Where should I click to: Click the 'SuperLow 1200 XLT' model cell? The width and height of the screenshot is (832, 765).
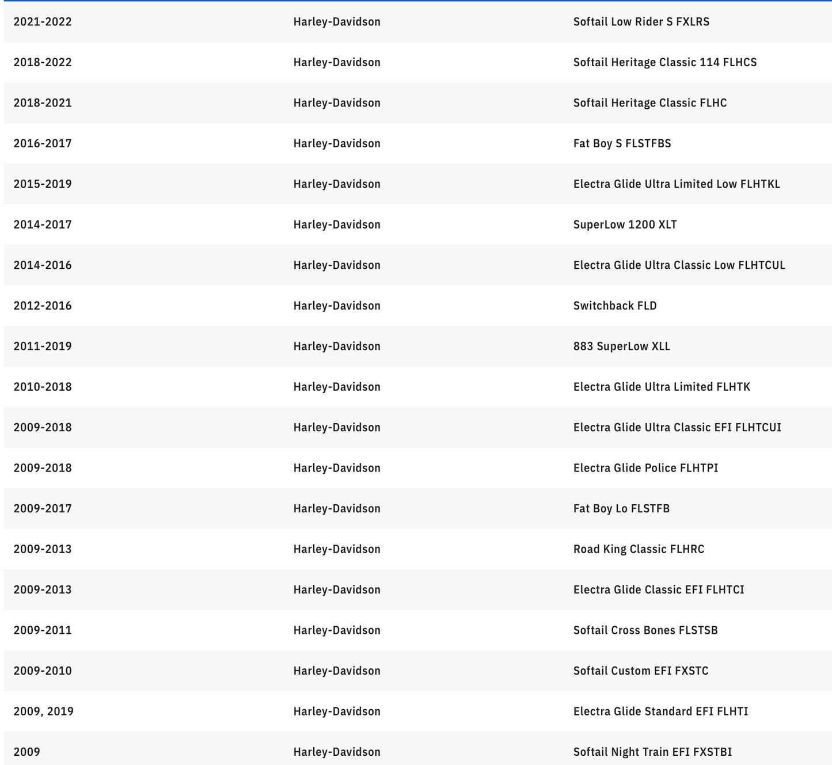coord(625,224)
